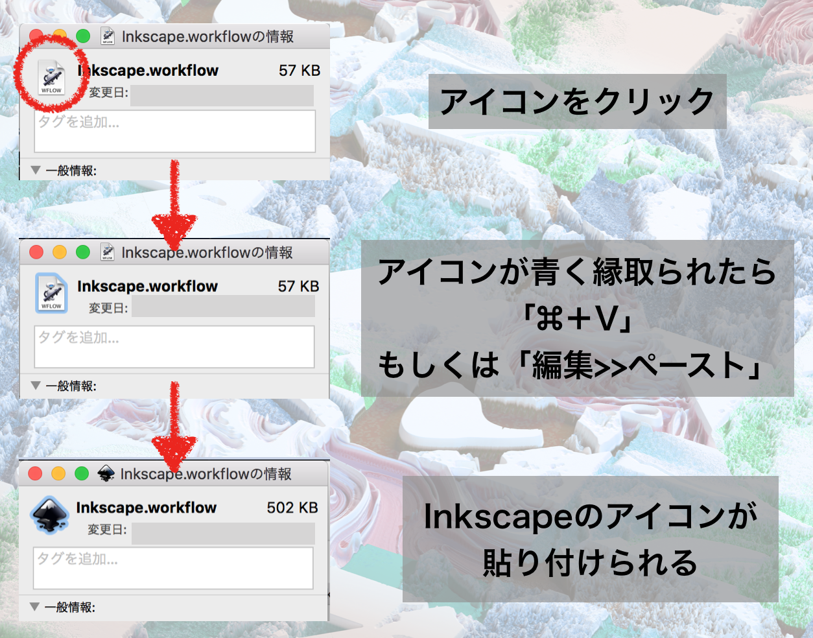Add a tag in the 502 KB window's tag field
The image size is (813, 638).
pos(173,568)
